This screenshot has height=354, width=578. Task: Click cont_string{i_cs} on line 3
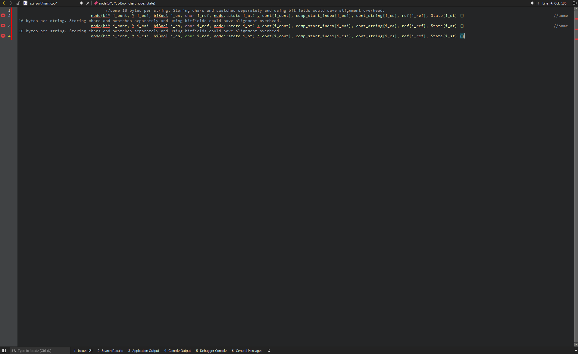376,26
